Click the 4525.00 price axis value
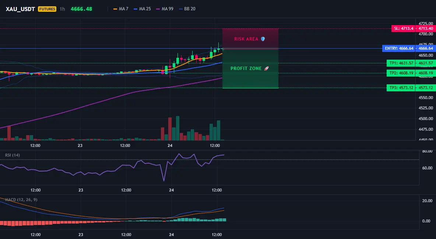The height and width of the screenshot is (239, 436). (426, 108)
